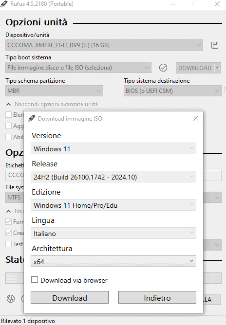Click the Rufus USB icon in dialog title

point(32,118)
